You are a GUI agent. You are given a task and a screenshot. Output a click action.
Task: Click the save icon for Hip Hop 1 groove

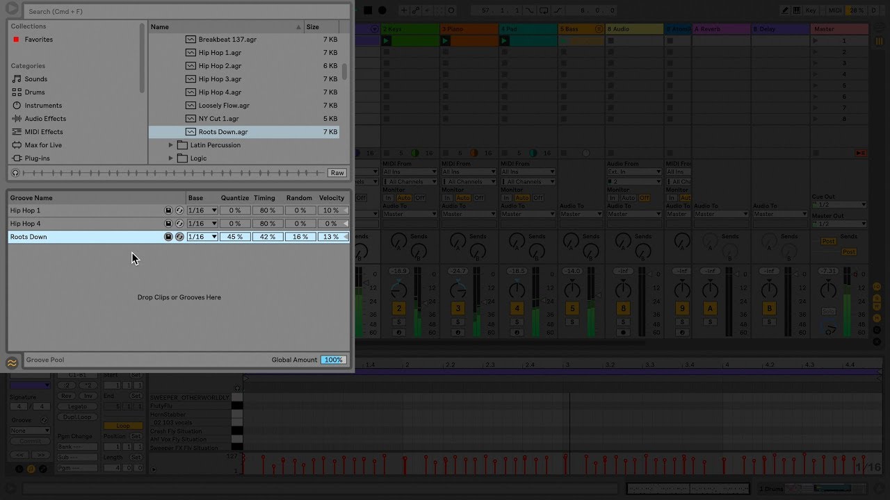tap(168, 210)
